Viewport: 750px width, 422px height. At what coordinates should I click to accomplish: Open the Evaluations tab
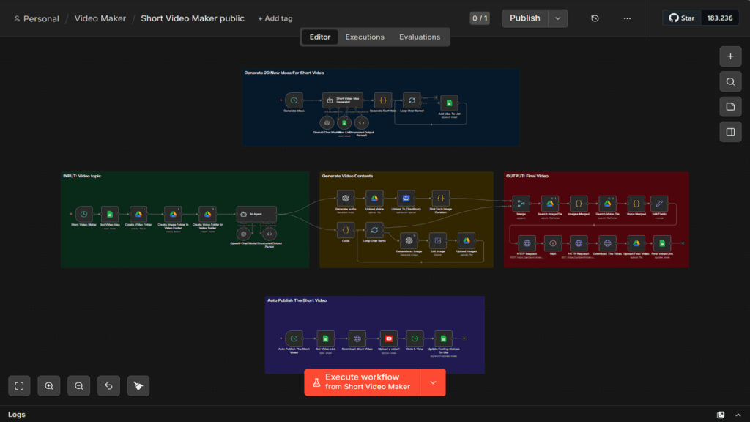418,37
